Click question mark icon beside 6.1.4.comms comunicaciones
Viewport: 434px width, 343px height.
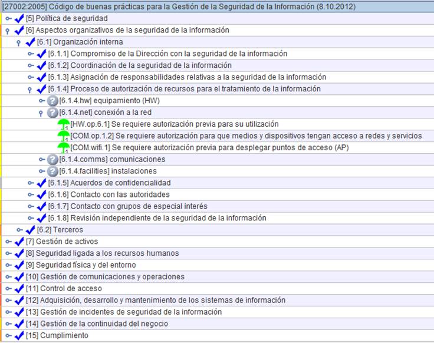click(x=52, y=160)
